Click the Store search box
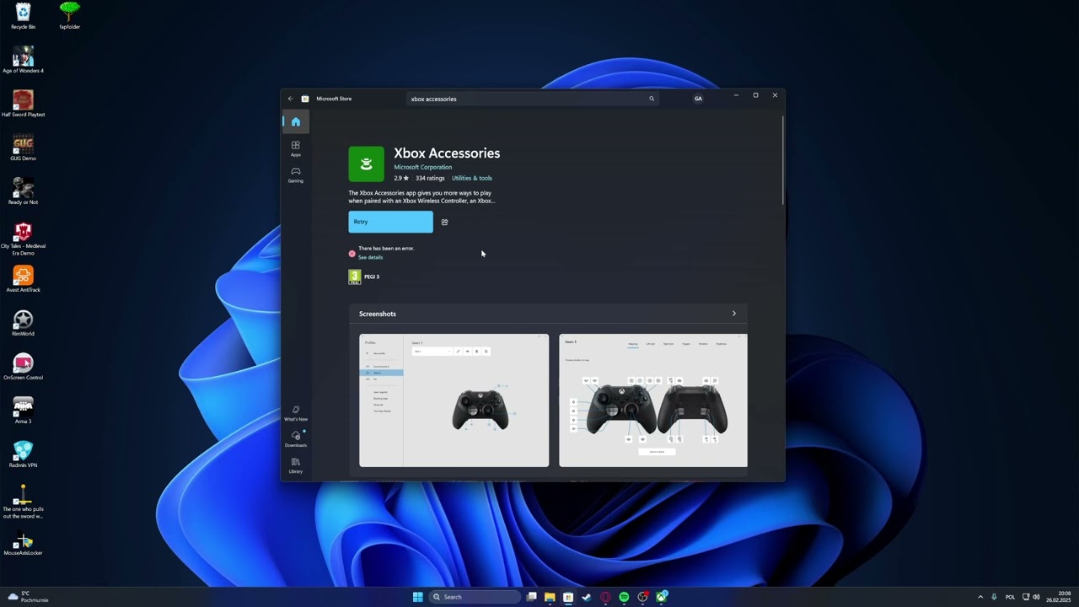 (531, 99)
